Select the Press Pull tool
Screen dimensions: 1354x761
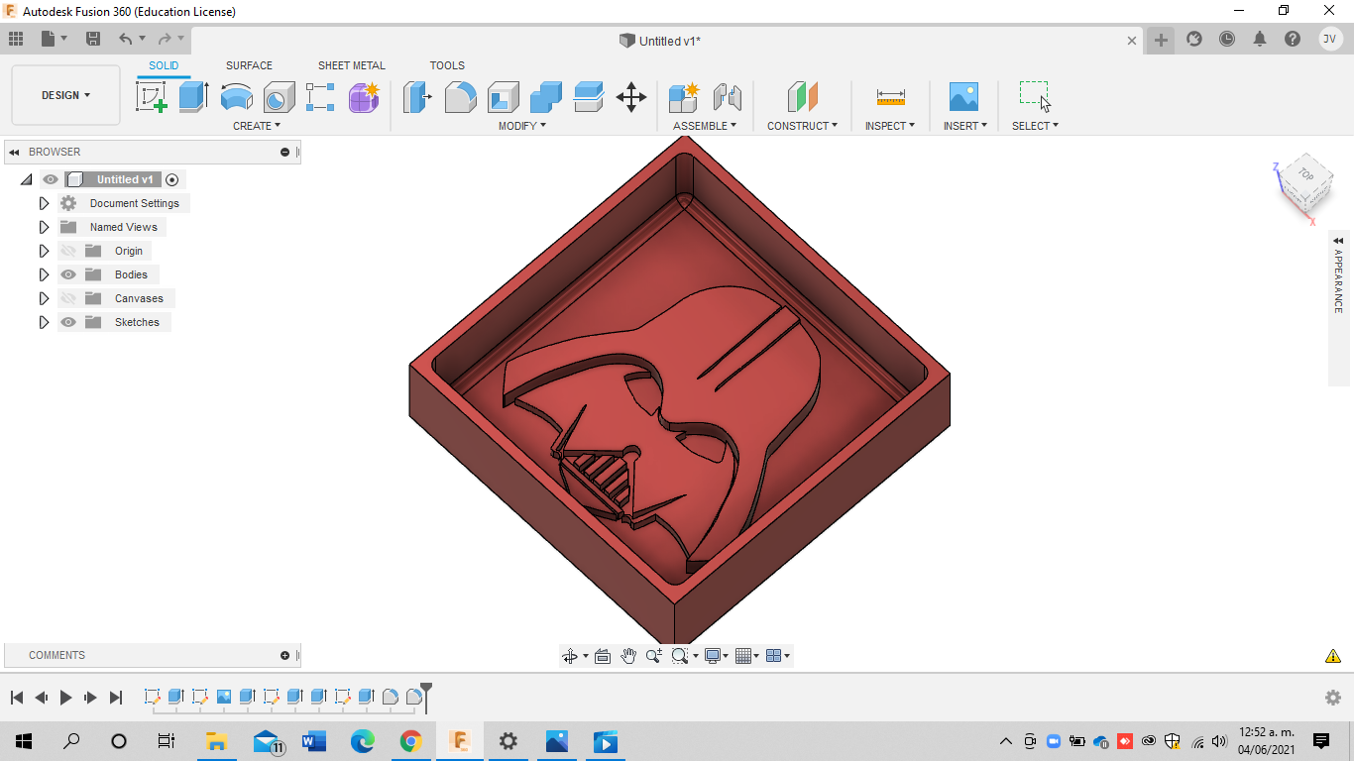pos(417,97)
